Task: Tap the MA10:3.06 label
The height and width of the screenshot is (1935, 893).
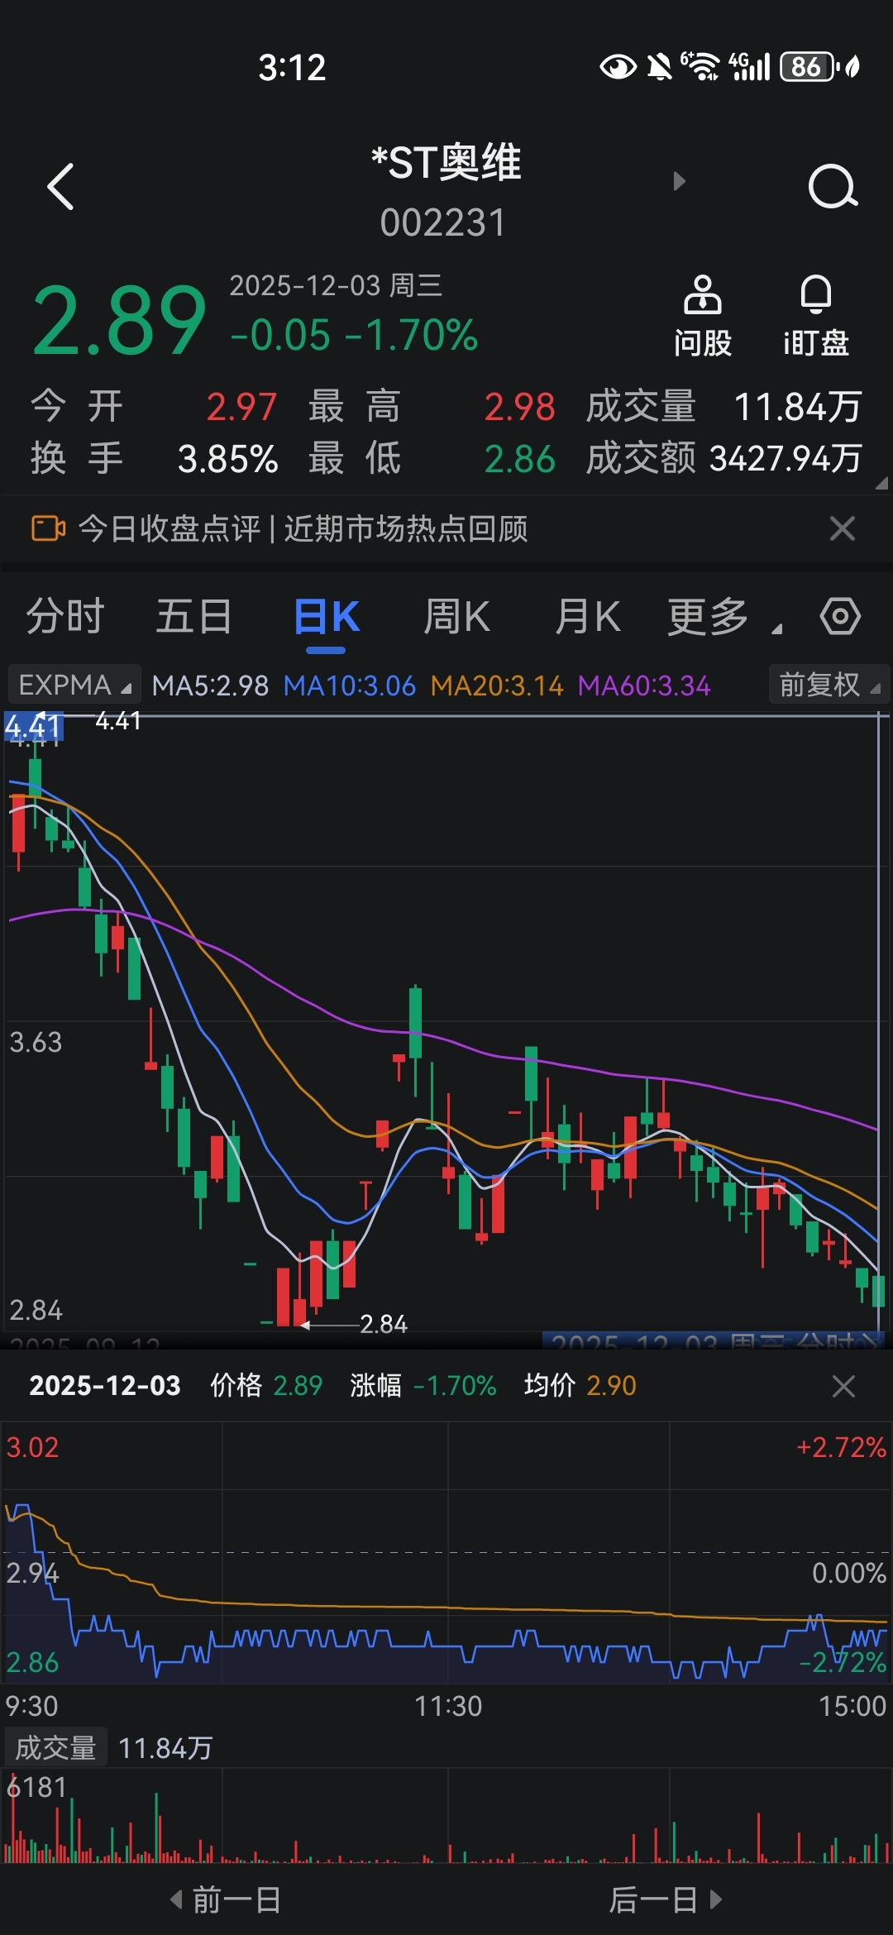Action: coord(349,686)
